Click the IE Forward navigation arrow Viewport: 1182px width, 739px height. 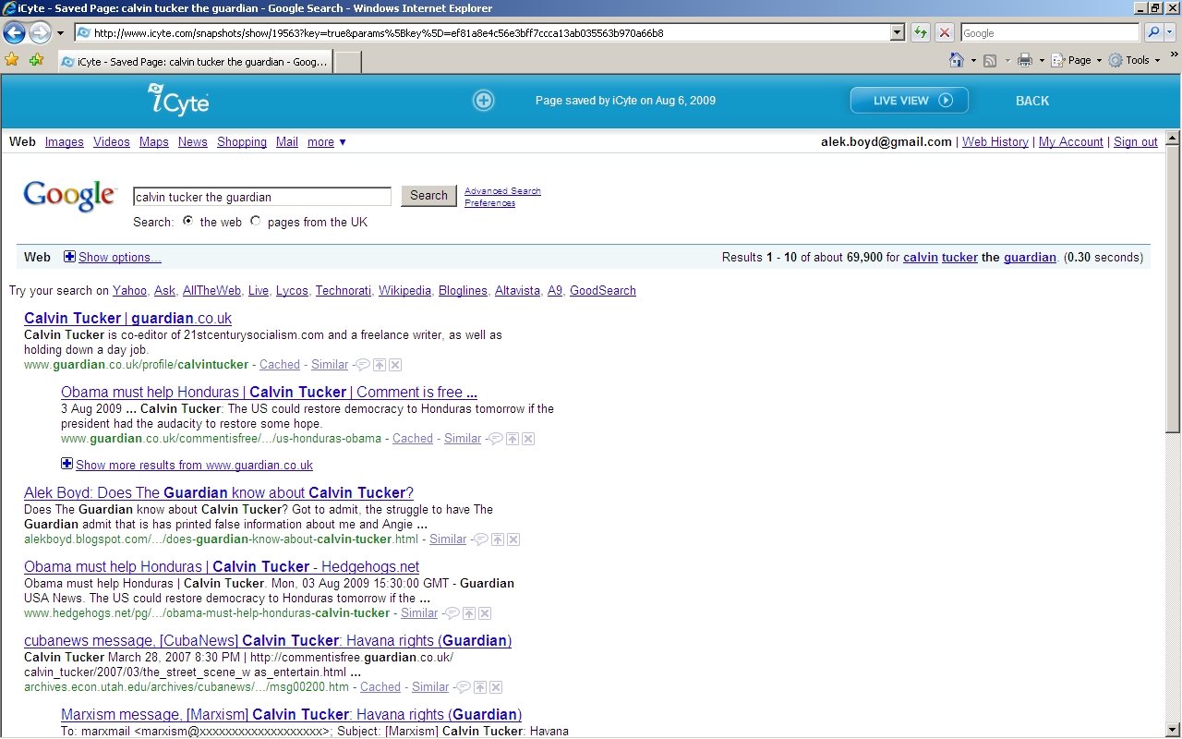40,32
